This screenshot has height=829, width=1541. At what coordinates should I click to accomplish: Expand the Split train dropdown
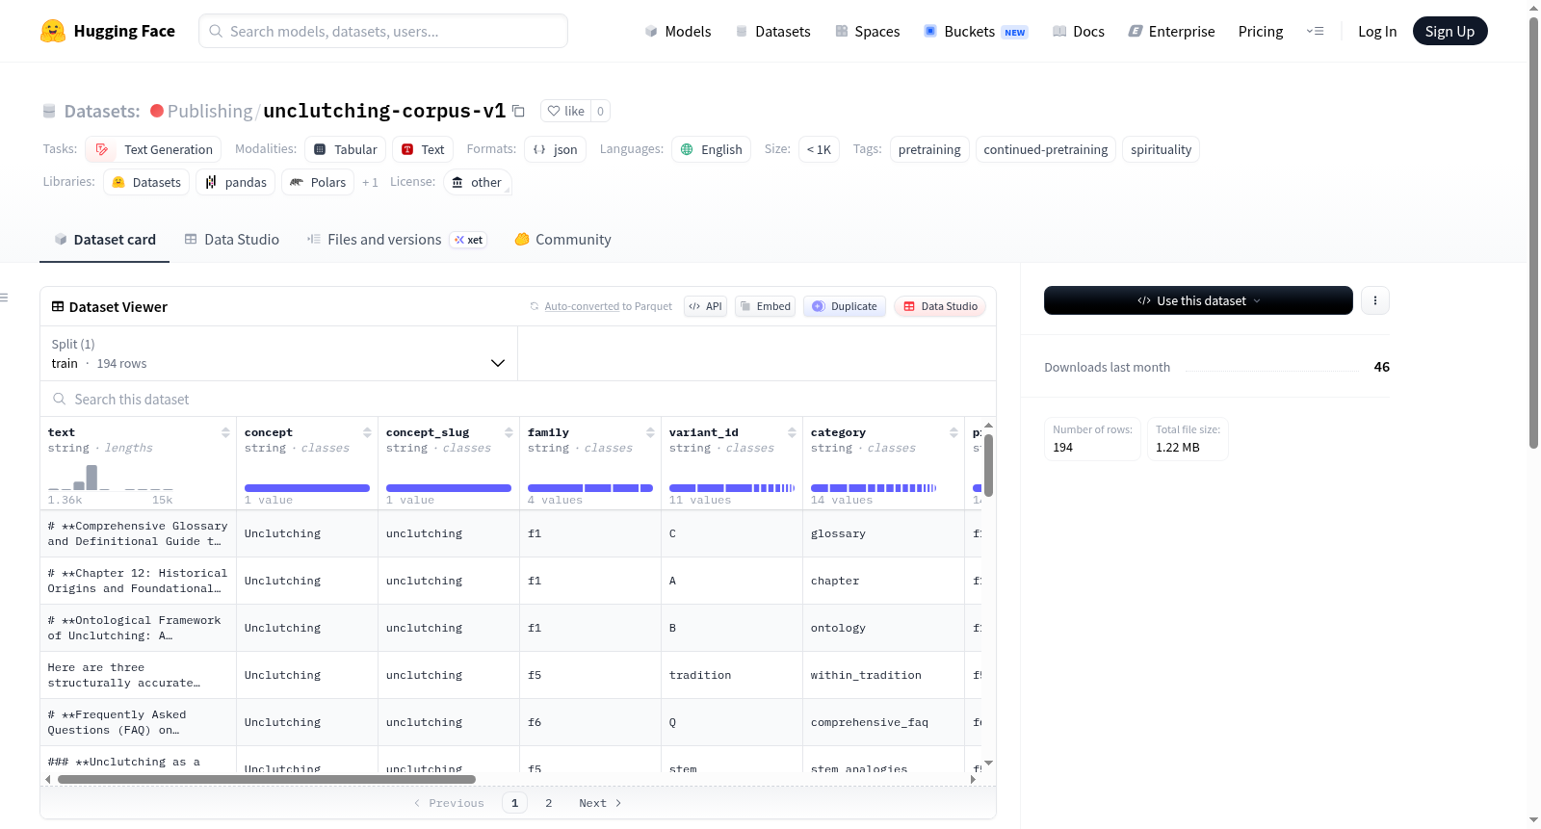point(278,353)
